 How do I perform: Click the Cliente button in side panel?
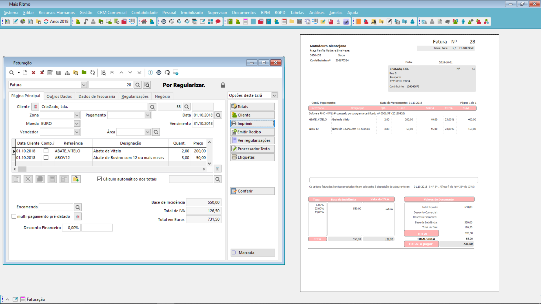click(252, 115)
